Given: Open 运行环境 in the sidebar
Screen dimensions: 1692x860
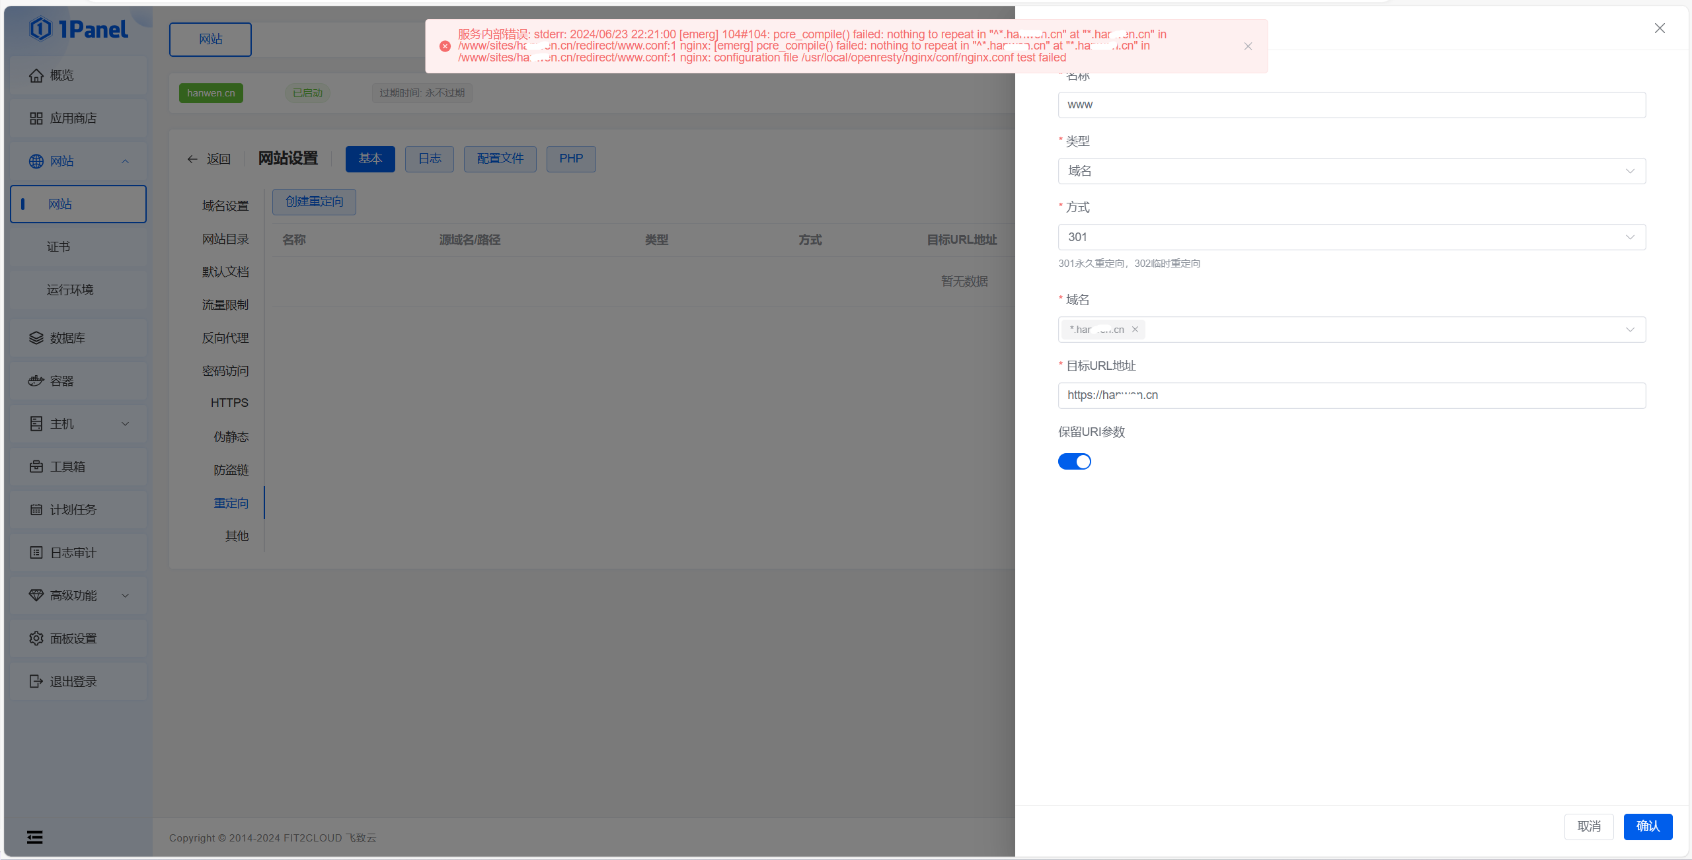Looking at the screenshot, I should (x=78, y=290).
